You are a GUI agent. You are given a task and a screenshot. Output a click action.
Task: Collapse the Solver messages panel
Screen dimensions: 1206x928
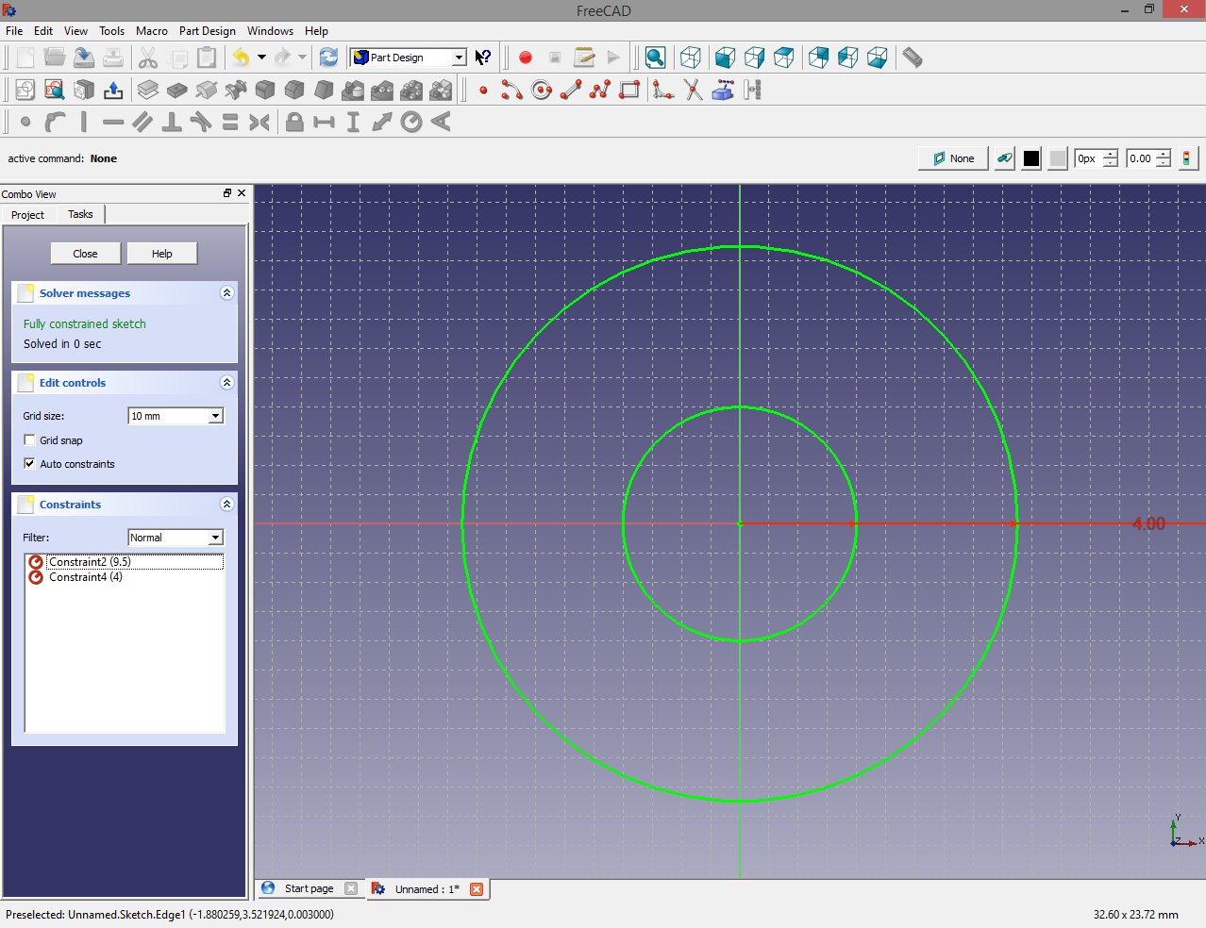[226, 293]
